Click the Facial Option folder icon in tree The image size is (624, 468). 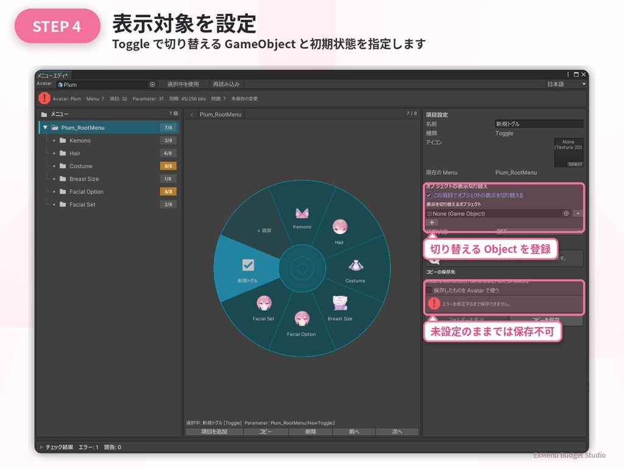63,191
